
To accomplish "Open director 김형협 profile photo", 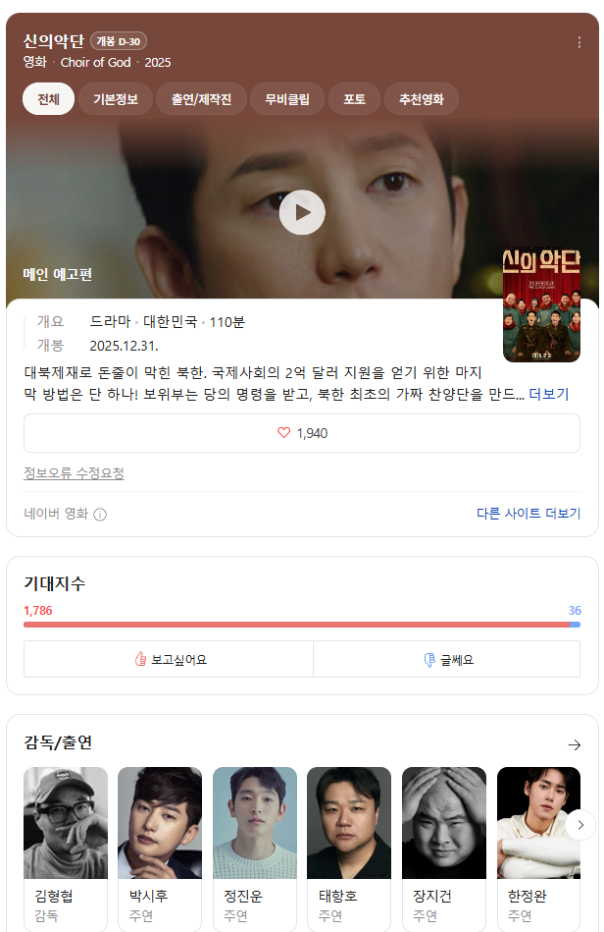I will [x=66, y=823].
